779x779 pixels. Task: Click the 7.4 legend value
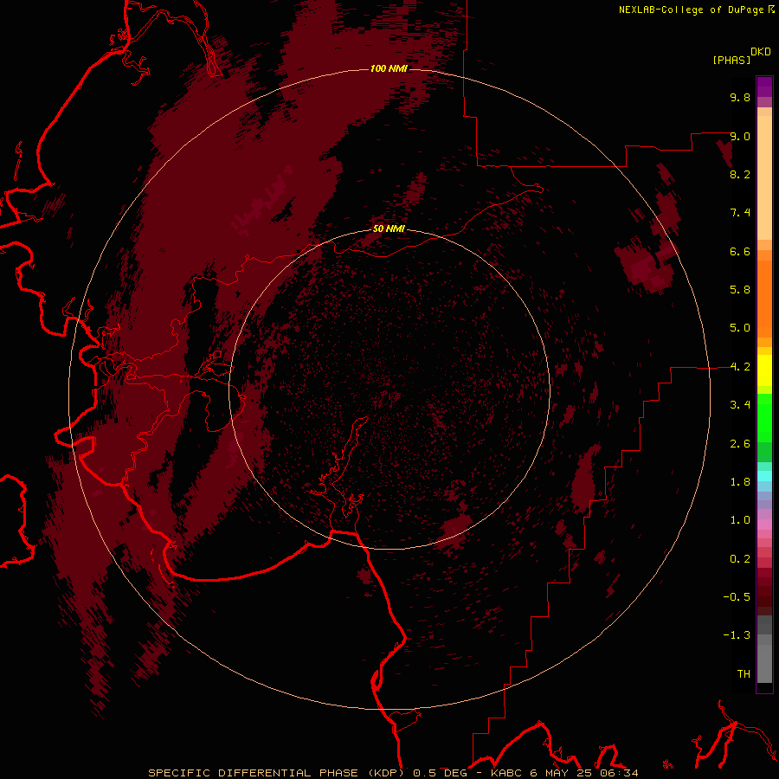point(740,213)
